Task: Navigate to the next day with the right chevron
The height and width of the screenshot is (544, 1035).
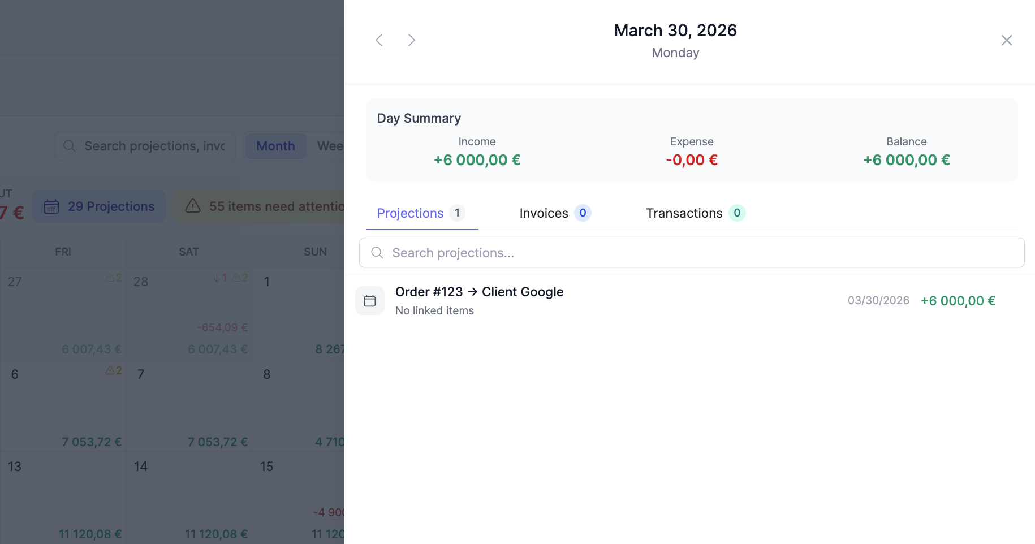Action: coord(411,40)
